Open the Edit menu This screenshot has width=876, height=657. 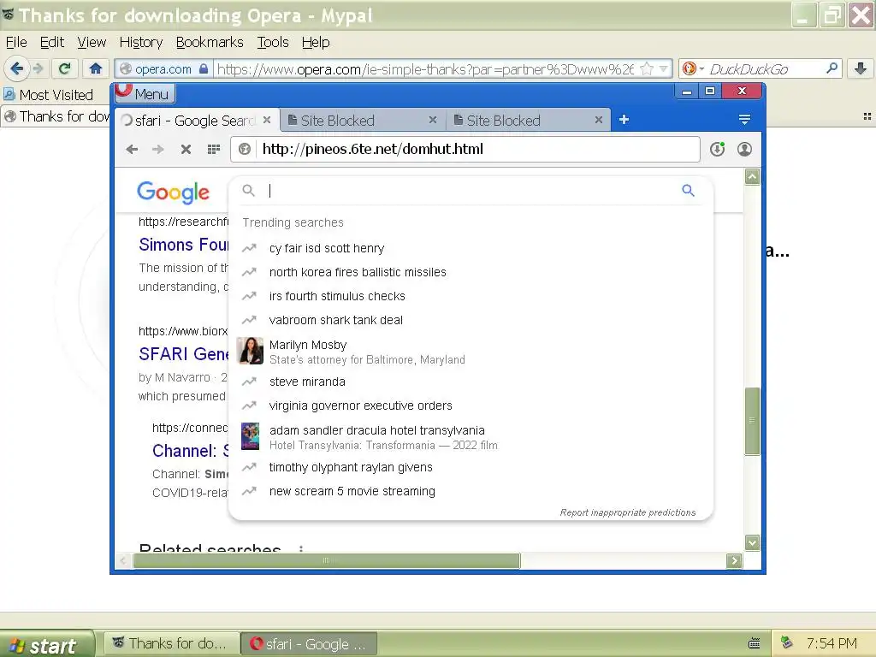click(x=52, y=43)
